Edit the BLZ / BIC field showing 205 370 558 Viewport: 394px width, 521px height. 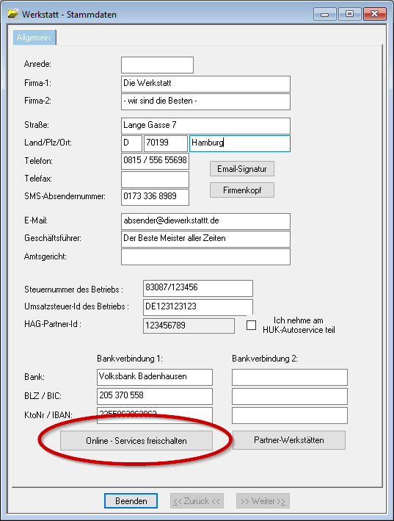click(x=155, y=396)
